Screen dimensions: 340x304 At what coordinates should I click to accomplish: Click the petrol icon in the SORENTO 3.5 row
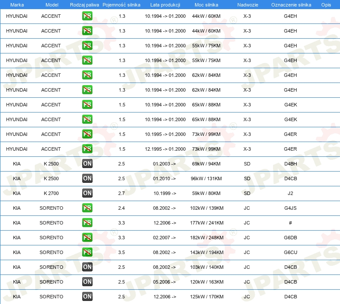[x=87, y=252]
